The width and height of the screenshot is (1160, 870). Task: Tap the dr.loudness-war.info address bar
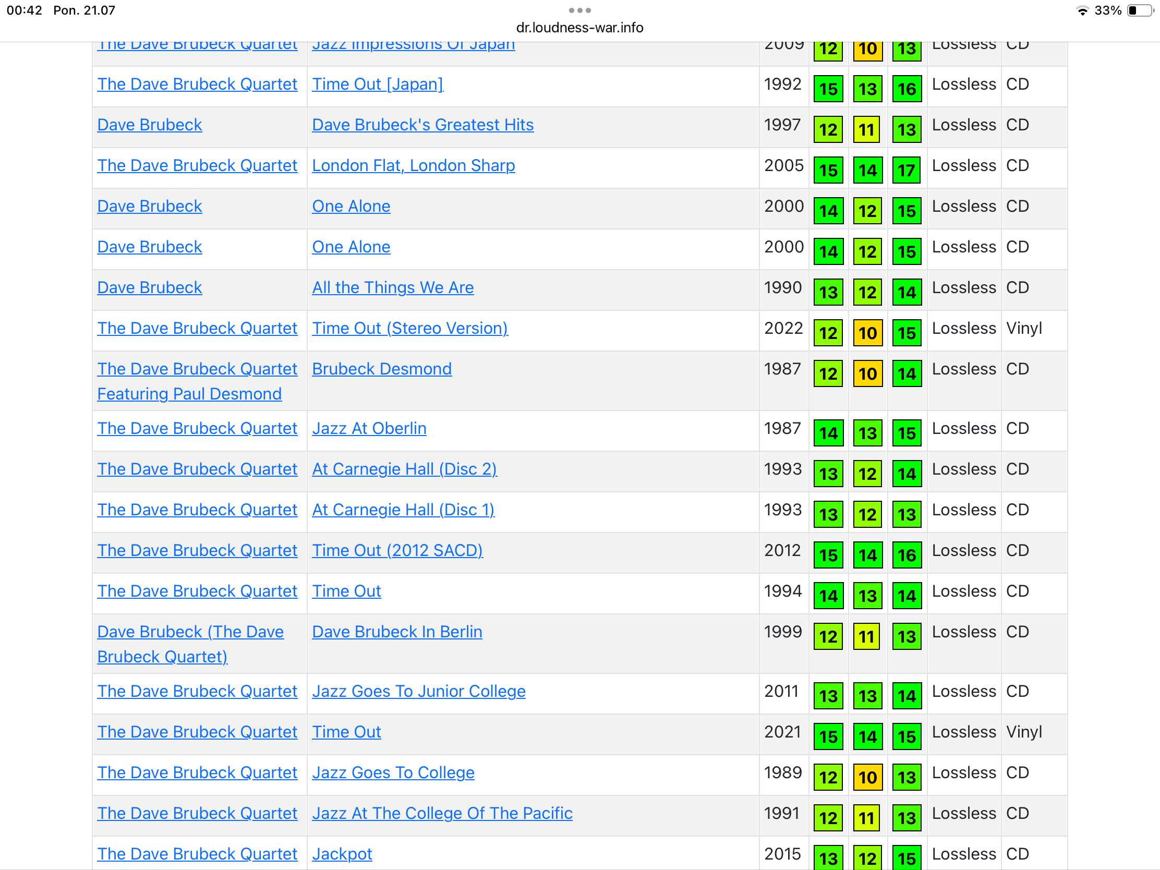[579, 27]
